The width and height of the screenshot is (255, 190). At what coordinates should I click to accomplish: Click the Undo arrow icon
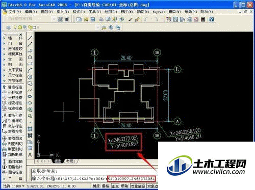(x=146, y=19)
